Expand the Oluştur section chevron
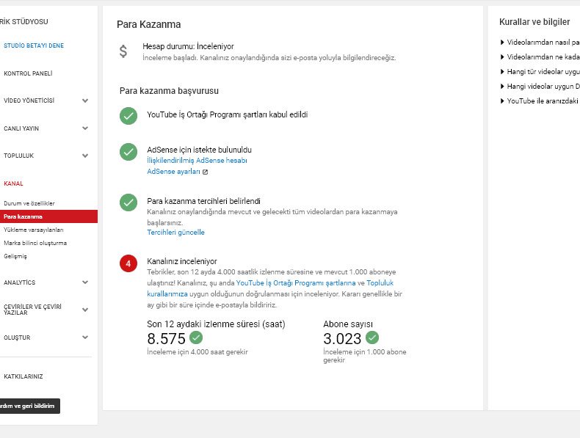Image resolution: width=580 pixels, height=438 pixels. [x=85, y=337]
